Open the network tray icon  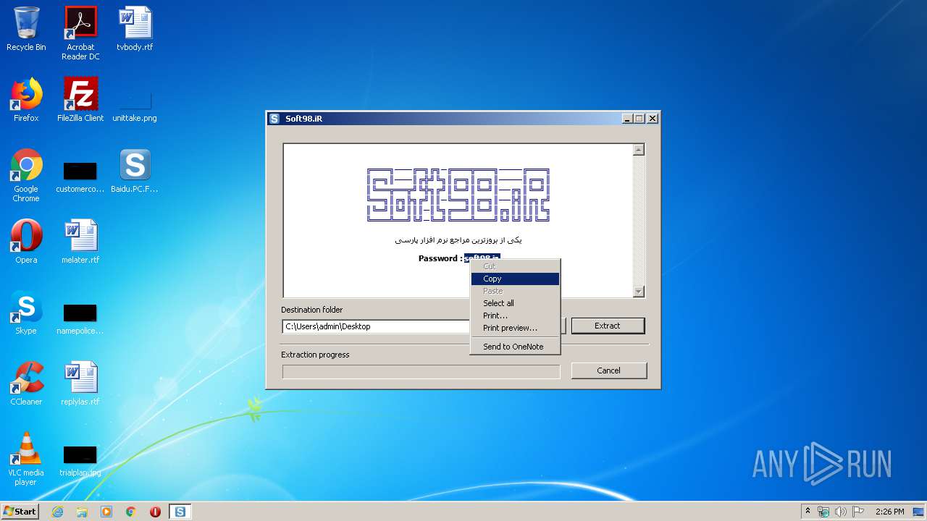tap(823, 512)
